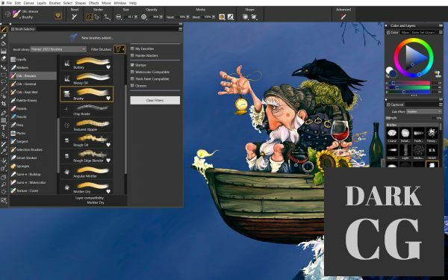Select the Text tool
Image resolution: width=448 pixels, height=280 pixels.
[x=4, y=128]
